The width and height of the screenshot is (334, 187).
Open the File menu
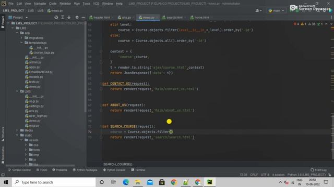(x=10, y=4)
